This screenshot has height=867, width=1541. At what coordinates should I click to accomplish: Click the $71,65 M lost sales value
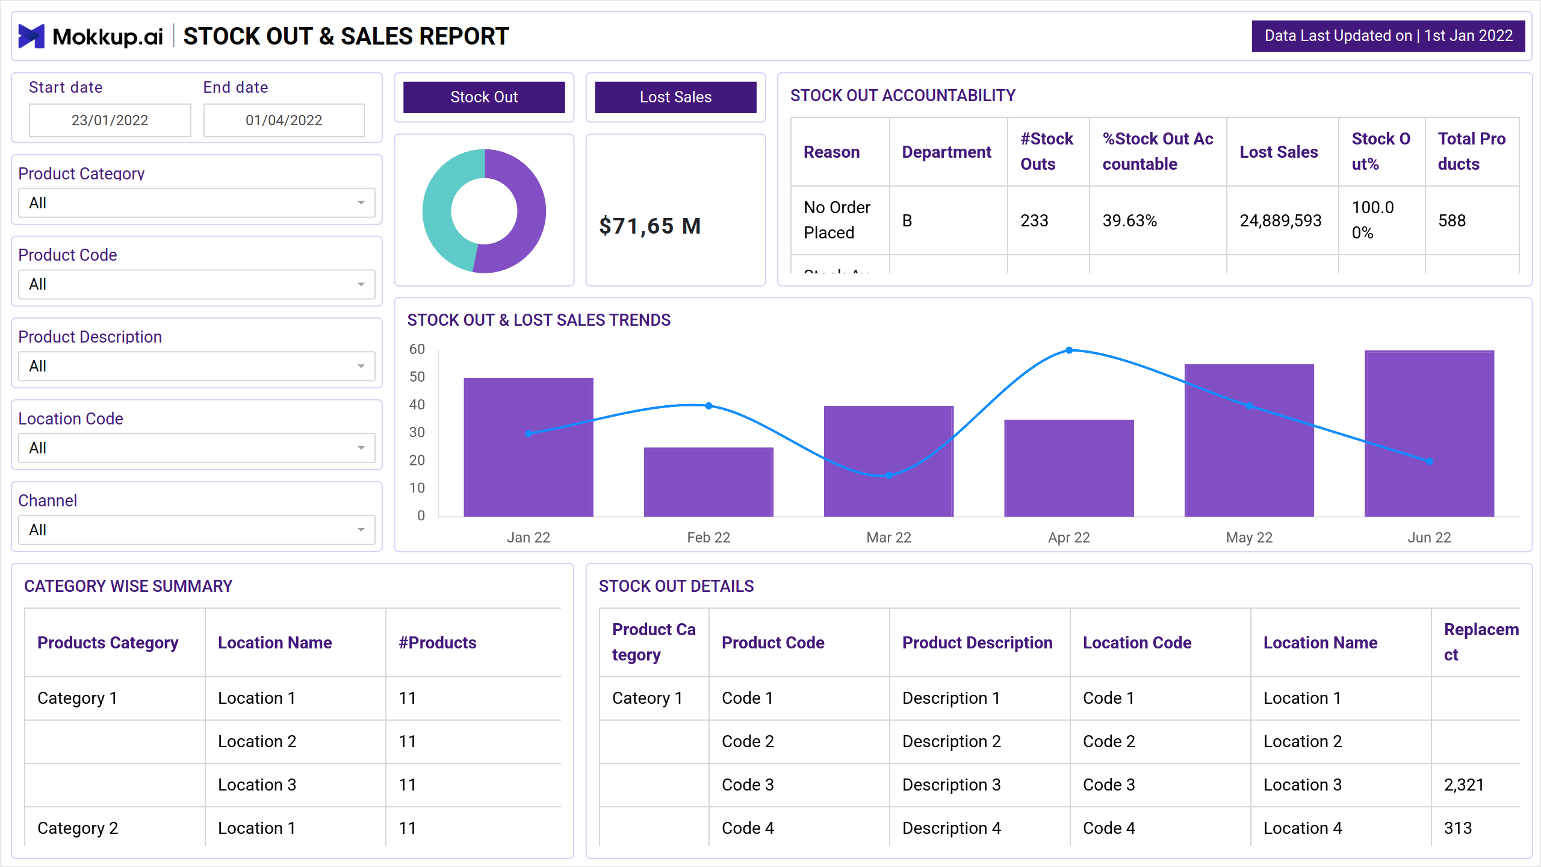click(x=650, y=226)
